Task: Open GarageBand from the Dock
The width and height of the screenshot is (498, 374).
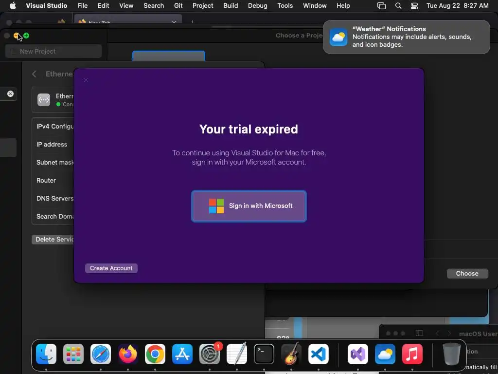Action: tap(291, 354)
